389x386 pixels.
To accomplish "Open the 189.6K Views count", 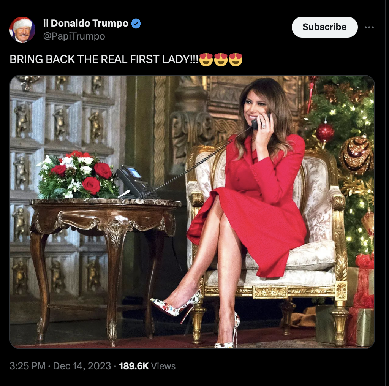I will (x=147, y=366).
